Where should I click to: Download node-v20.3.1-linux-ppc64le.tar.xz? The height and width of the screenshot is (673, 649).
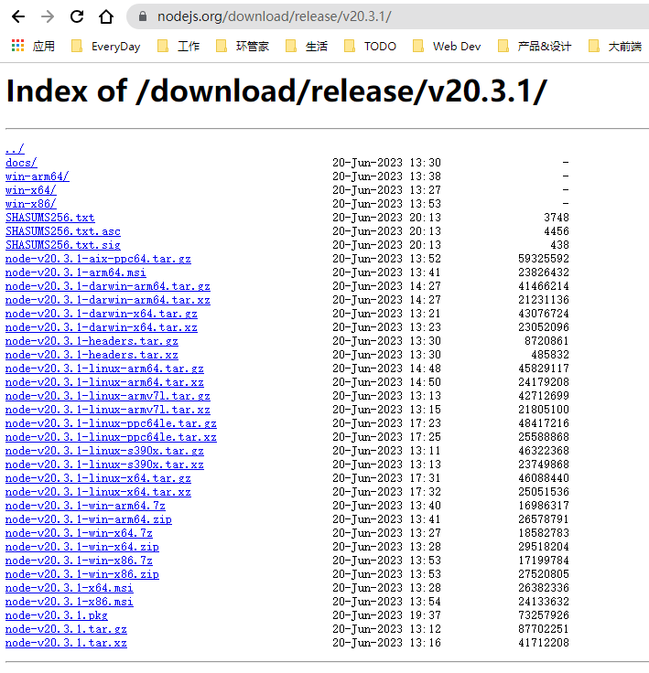[111, 437]
